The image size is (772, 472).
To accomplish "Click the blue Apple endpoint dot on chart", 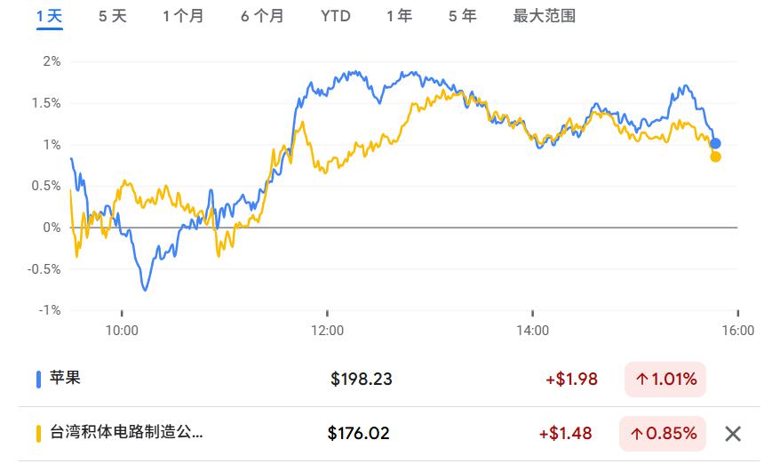I will point(715,143).
